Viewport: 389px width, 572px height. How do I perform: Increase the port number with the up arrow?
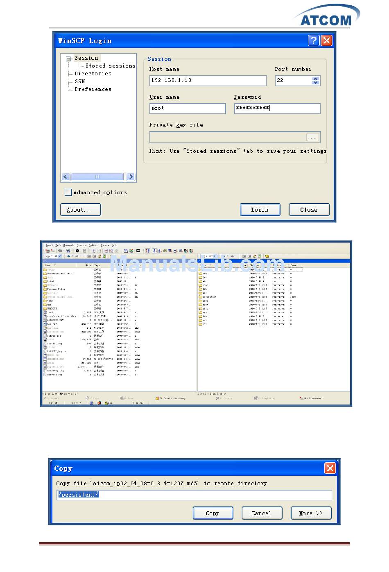315,78
